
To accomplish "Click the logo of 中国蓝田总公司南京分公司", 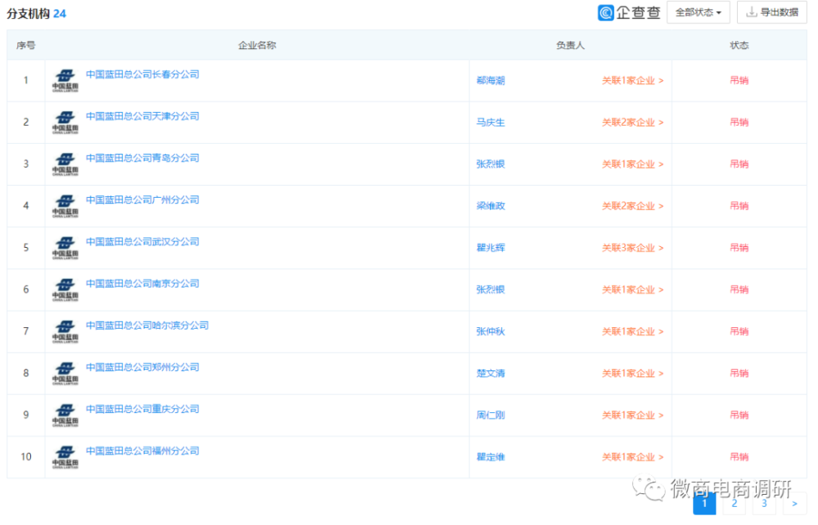I will [x=65, y=289].
